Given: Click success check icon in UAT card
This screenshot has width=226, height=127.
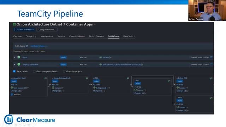Looking at the screenshot, I should click(x=136, y=90).
